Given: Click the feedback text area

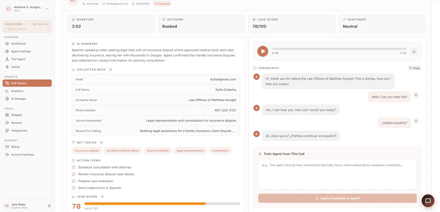Looking at the screenshot, I should coord(337,174).
